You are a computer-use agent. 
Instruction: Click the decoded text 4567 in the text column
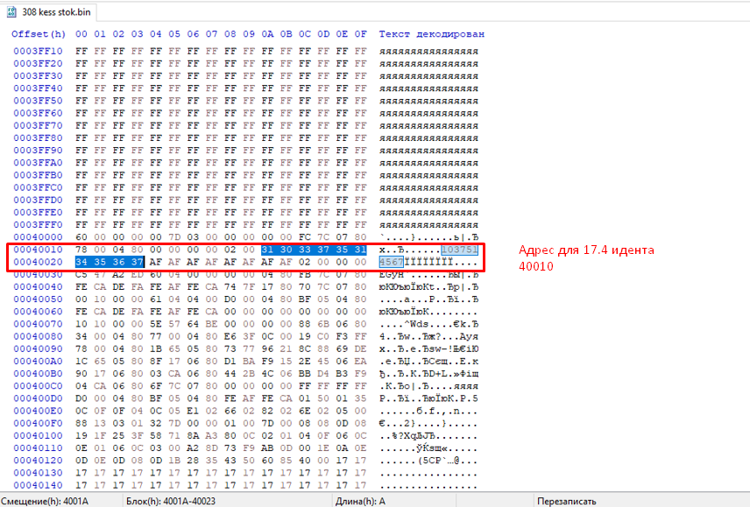[392, 262]
